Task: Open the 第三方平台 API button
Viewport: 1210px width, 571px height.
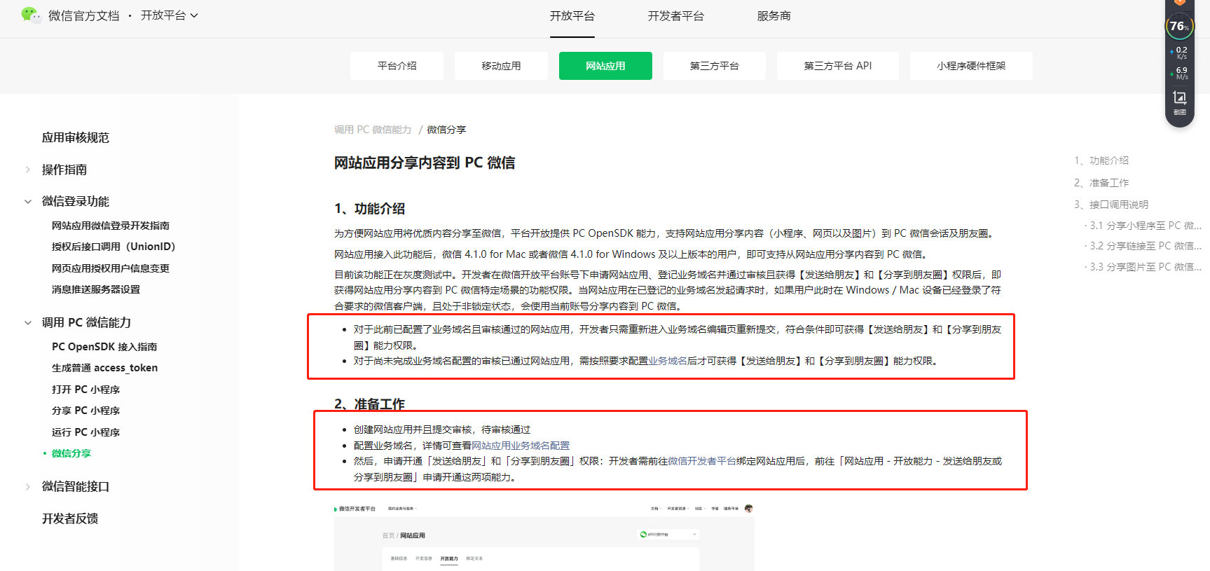Action: pyautogui.click(x=837, y=66)
